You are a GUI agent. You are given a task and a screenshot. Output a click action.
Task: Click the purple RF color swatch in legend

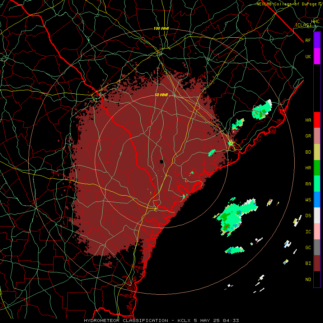pyautogui.click(x=317, y=40)
